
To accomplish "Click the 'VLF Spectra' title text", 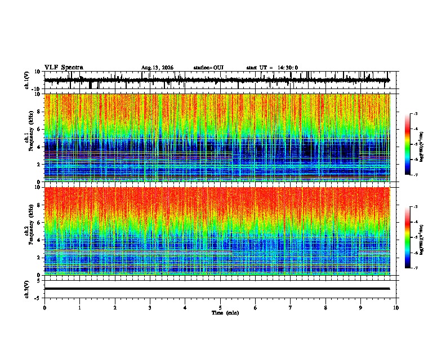I will point(64,68).
